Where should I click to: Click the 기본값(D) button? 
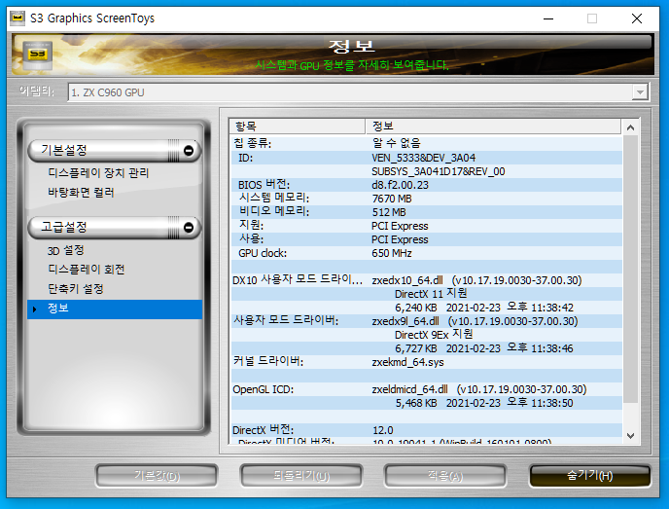157,476
